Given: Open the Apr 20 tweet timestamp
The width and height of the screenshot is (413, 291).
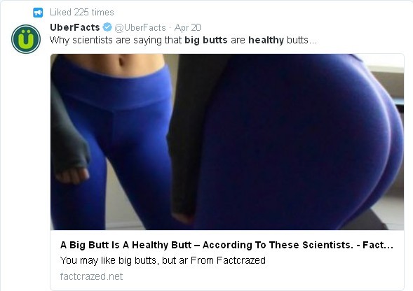Looking at the screenshot, I should tap(187, 27).
